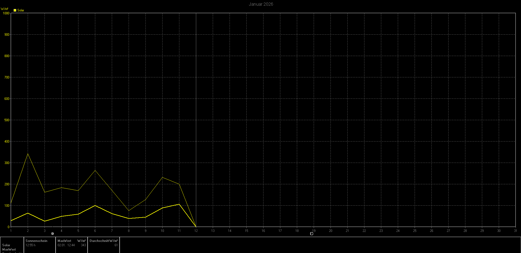Click the MaxWert column header
Viewport: 521px width, 253px height.
[x=64, y=241]
